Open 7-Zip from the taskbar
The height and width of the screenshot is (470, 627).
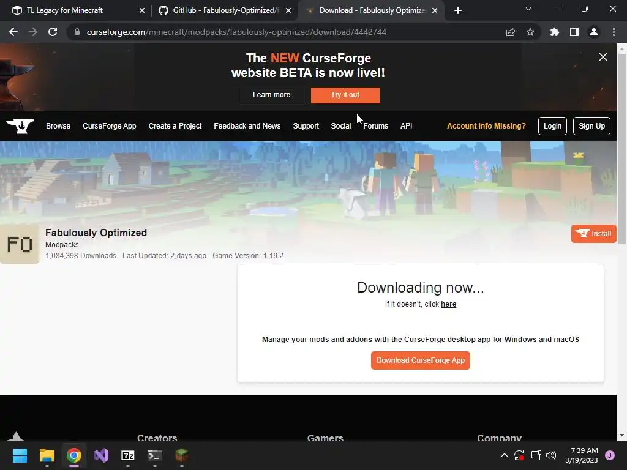tap(128, 455)
